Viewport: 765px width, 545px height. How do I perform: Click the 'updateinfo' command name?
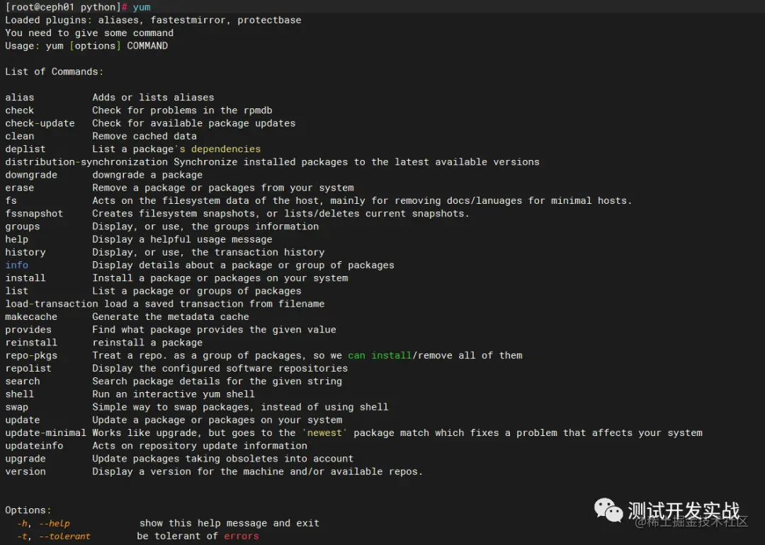34,446
